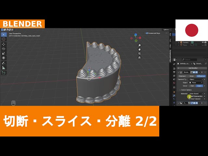Select the Annotate tool
208x156 pixels.
click(4, 63)
